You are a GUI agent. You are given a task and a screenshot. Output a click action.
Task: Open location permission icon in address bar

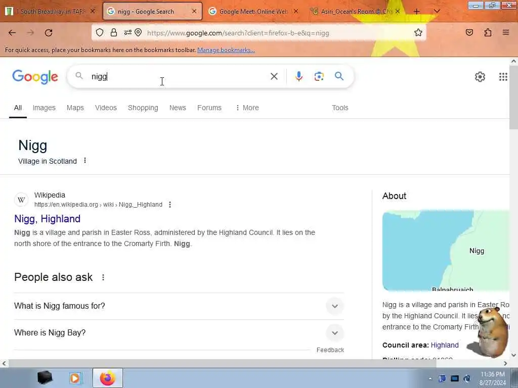tap(138, 32)
